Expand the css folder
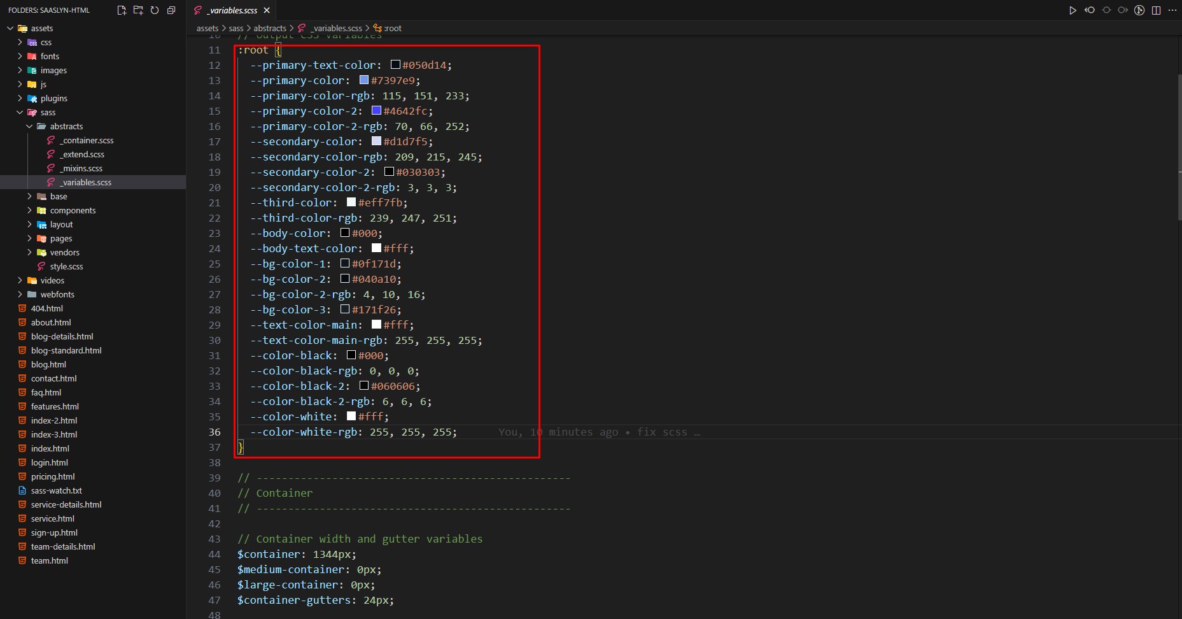The height and width of the screenshot is (619, 1182). coord(46,43)
